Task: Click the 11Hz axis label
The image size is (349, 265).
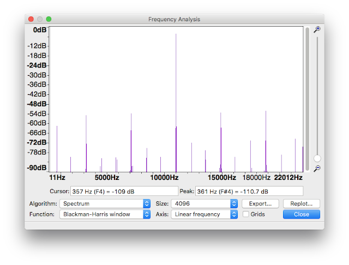Action: (x=57, y=178)
